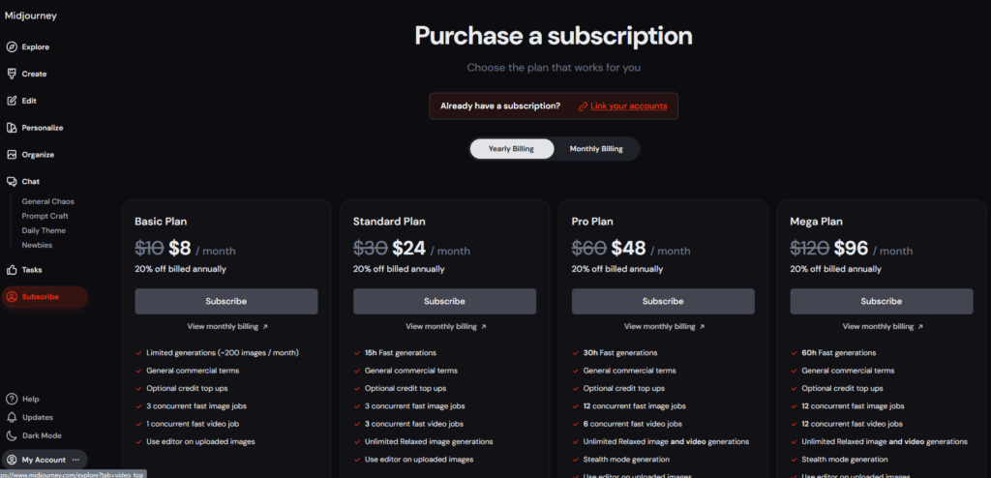This screenshot has width=991, height=478.
Task: Select the Edit pencil icon
Action: [12, 101]
